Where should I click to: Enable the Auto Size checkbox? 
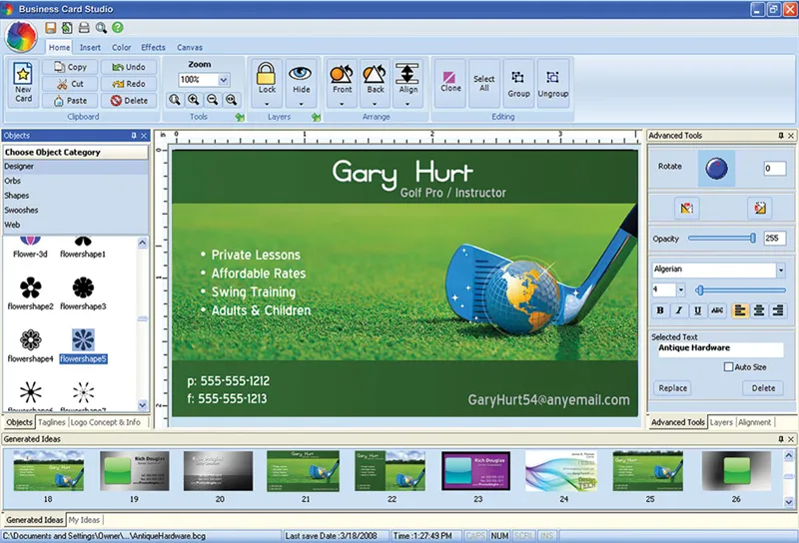click(729, 366)
